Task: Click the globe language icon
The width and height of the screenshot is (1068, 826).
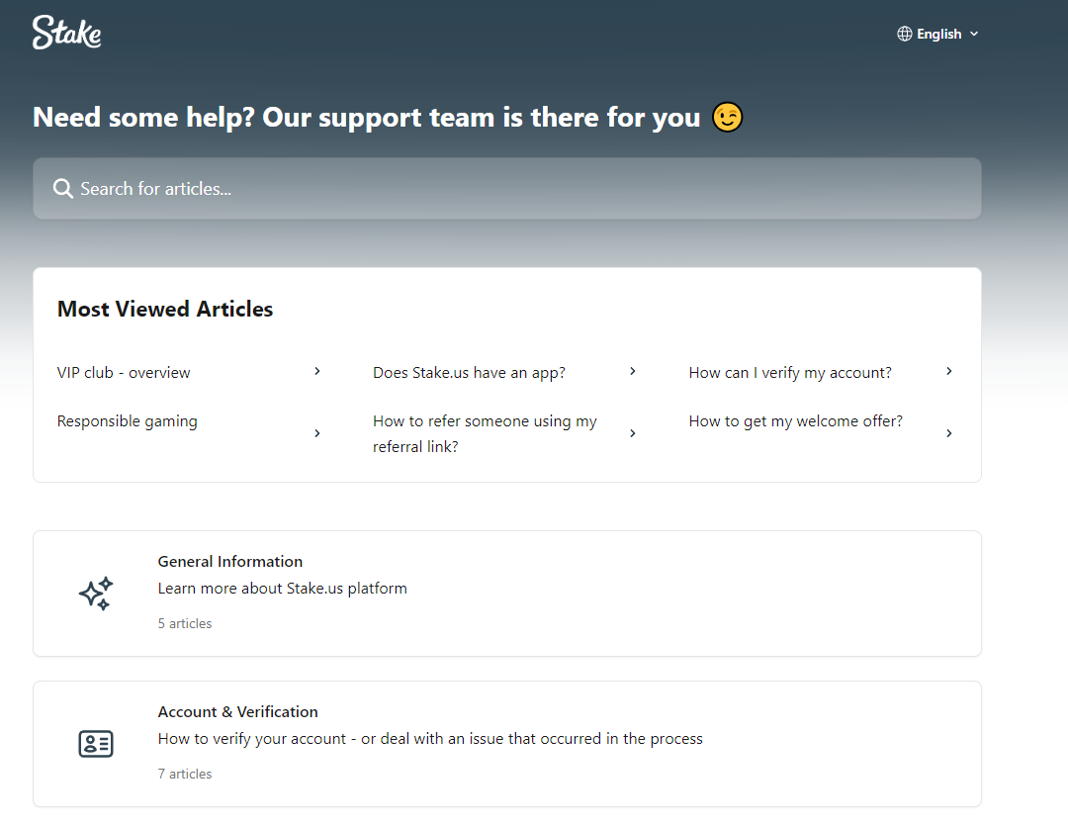Action: [904, 34]
